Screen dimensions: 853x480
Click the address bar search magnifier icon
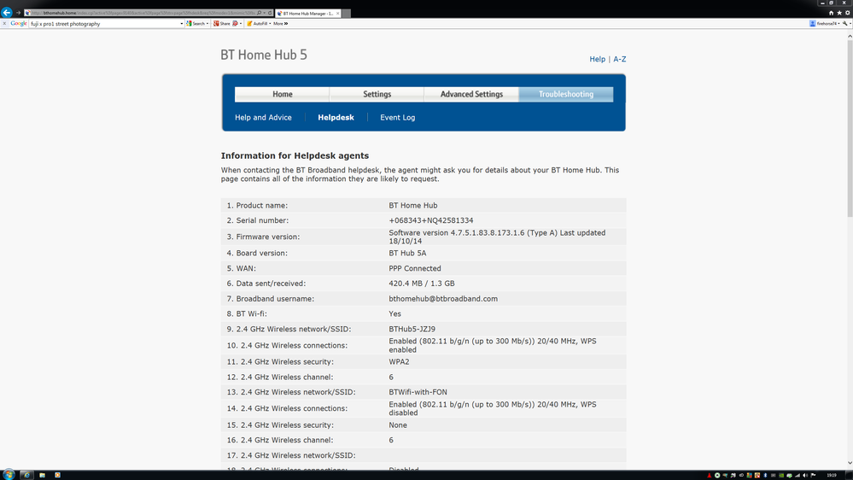tap(259, 13)
